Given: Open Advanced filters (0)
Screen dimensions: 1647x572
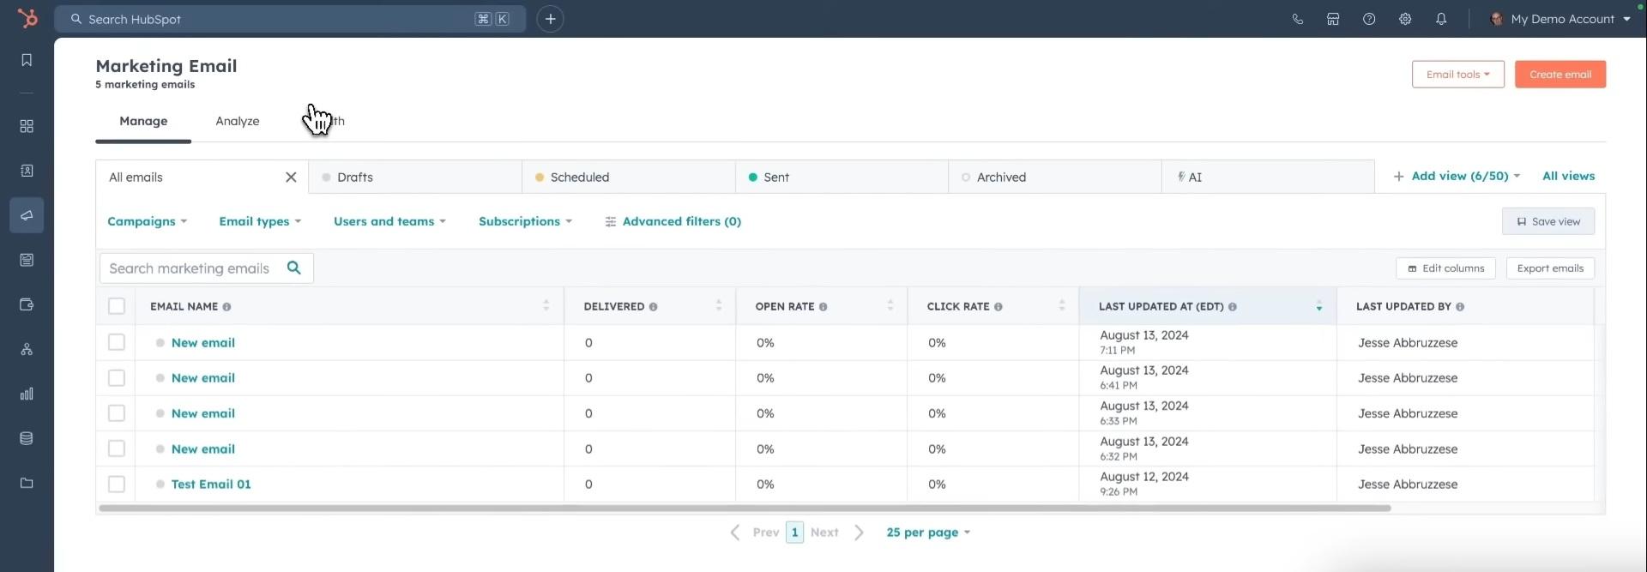Looking at the screenshot, I should pyautogui.click(x=673, y=221).
